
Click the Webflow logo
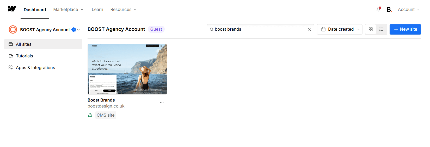point(12,9)
